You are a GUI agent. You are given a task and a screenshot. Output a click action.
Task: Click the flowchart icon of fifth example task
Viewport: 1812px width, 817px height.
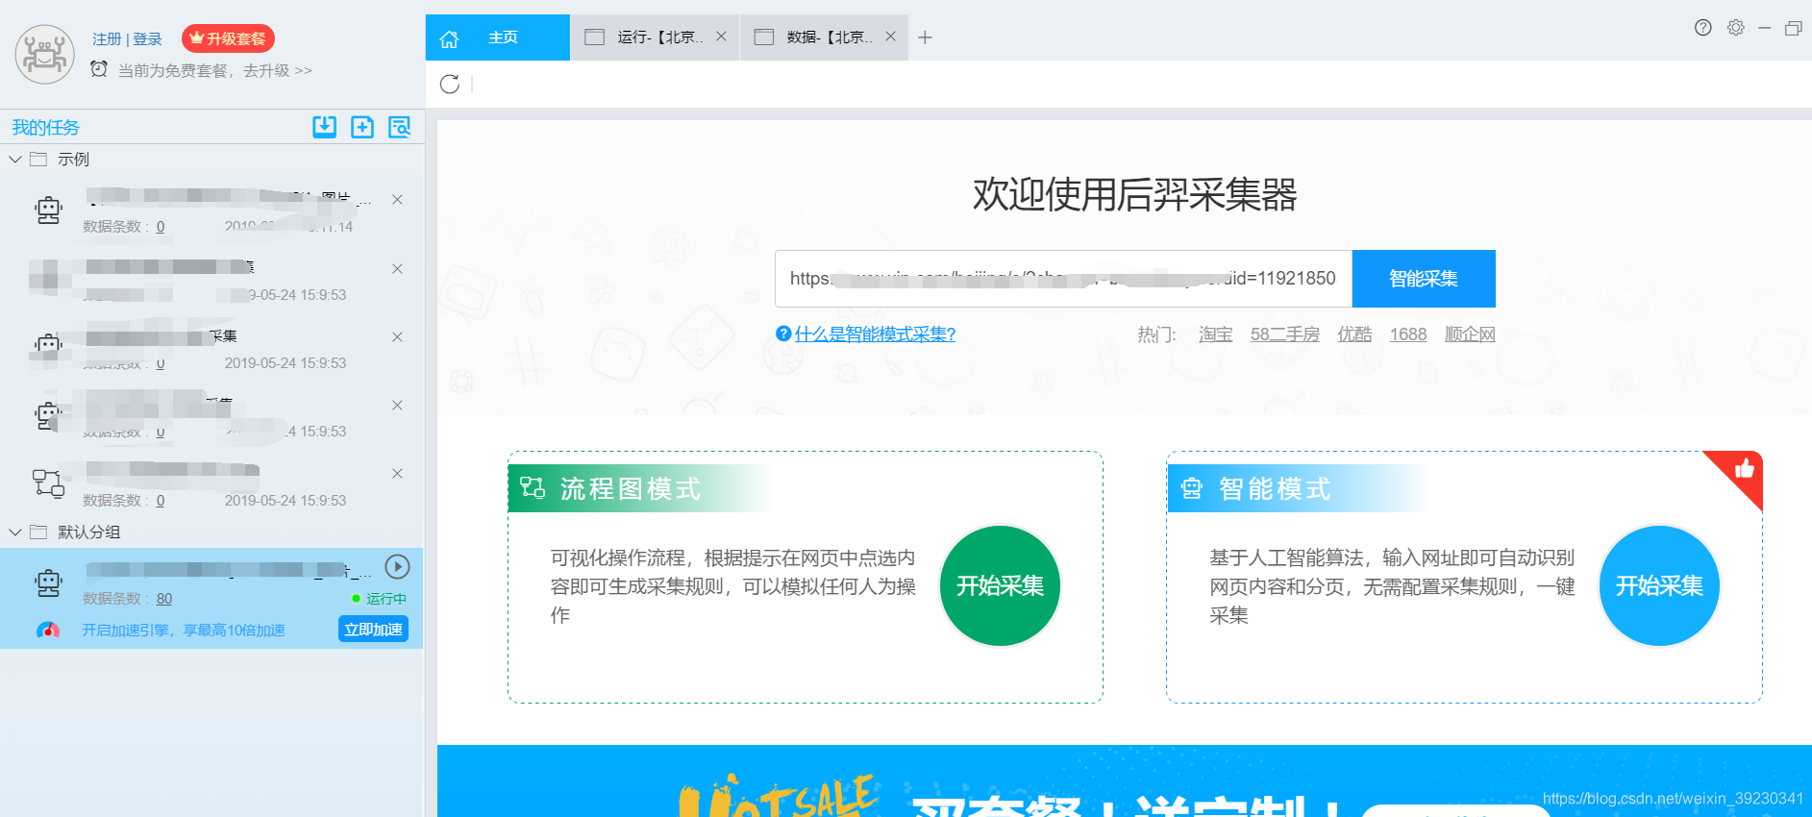[48, 483]
